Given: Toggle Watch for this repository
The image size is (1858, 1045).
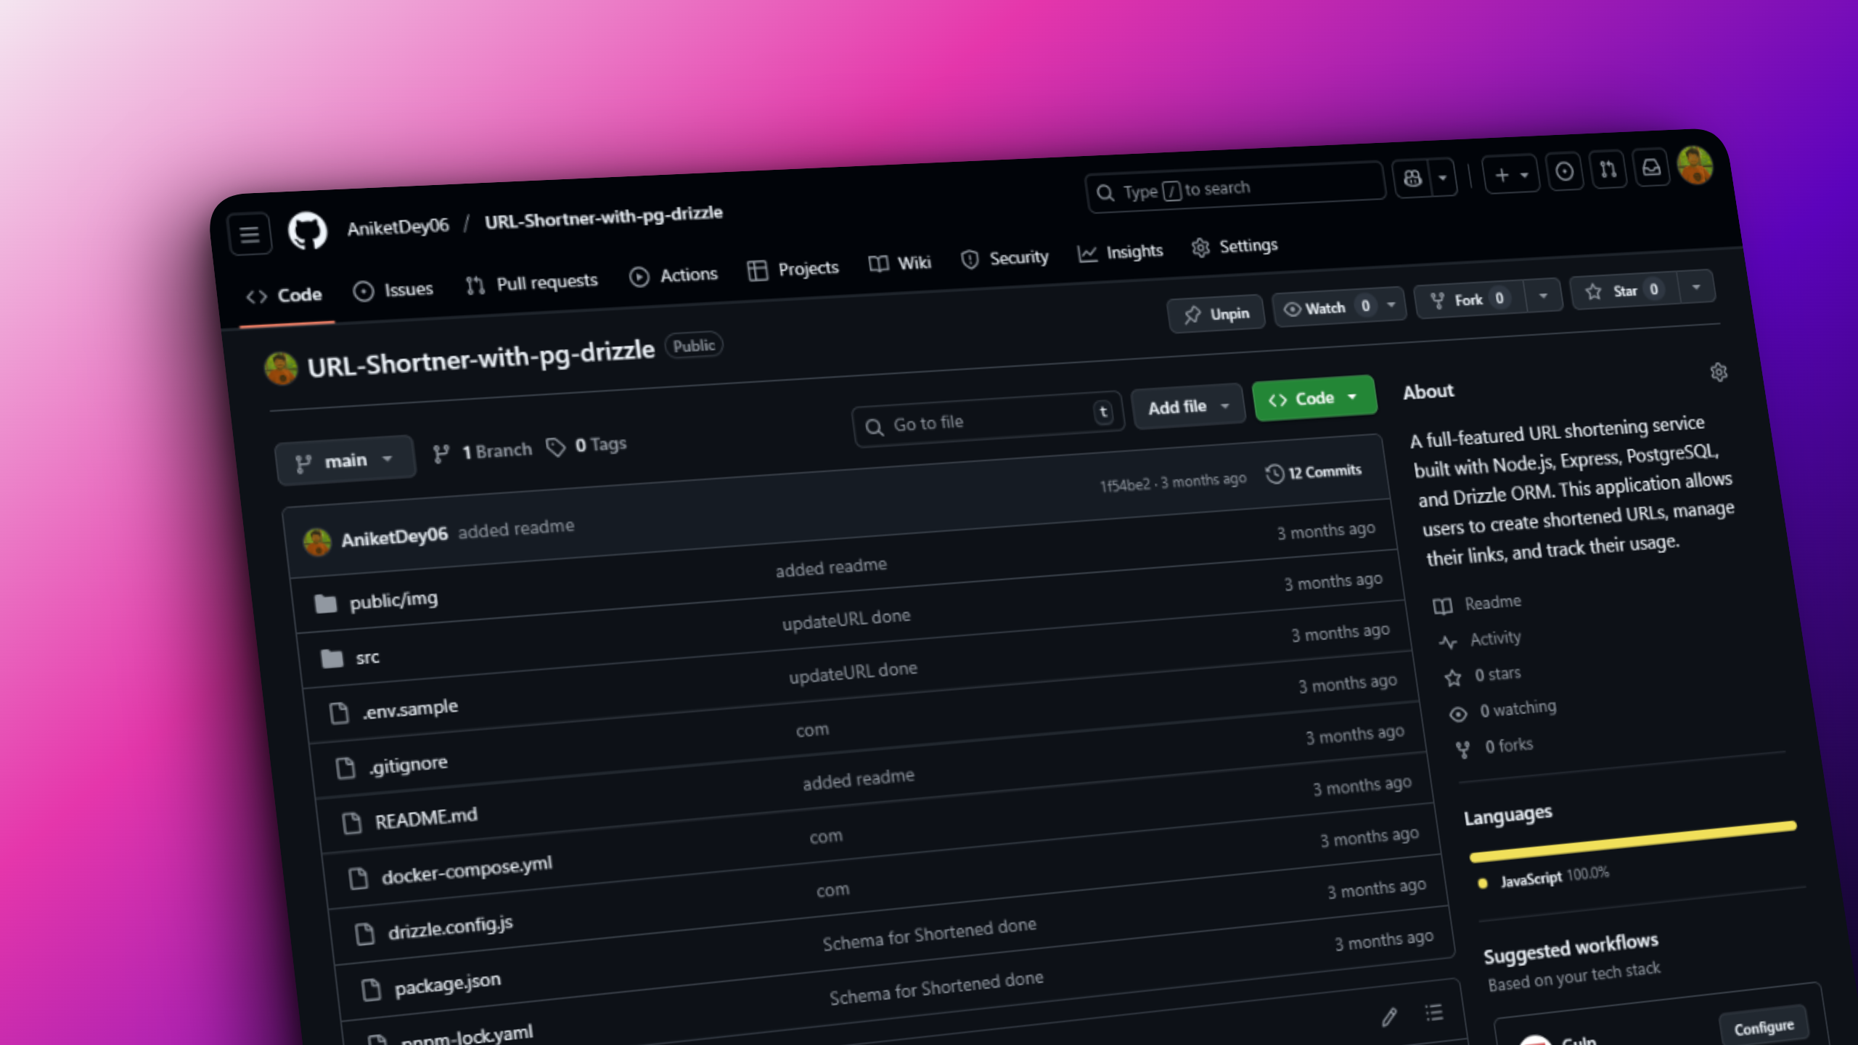Looking at the screenshot, I should [1325, 308].
